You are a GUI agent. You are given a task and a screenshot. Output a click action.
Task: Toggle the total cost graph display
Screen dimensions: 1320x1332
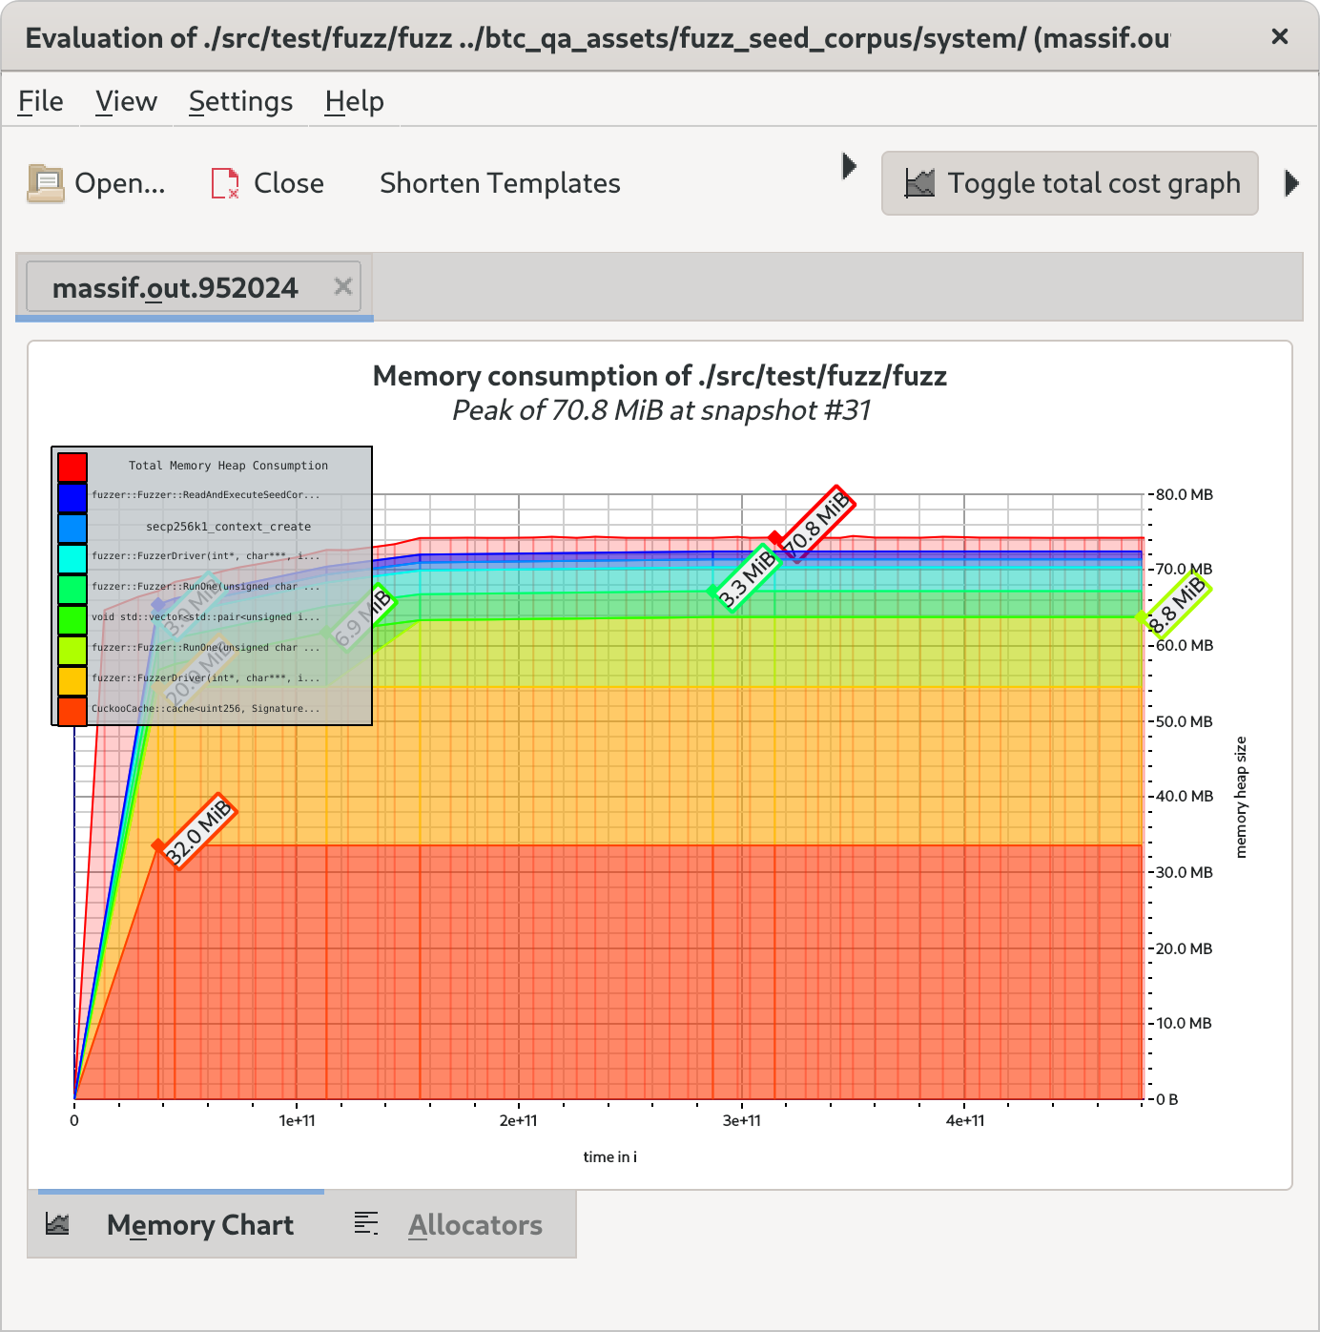point(1068,182)
